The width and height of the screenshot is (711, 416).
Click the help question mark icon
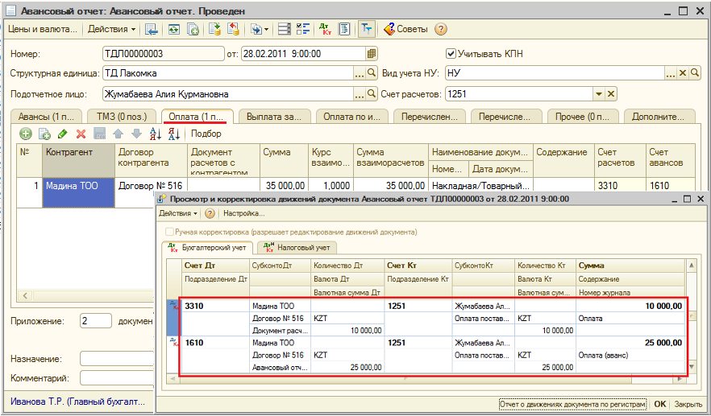coord(440,29)
